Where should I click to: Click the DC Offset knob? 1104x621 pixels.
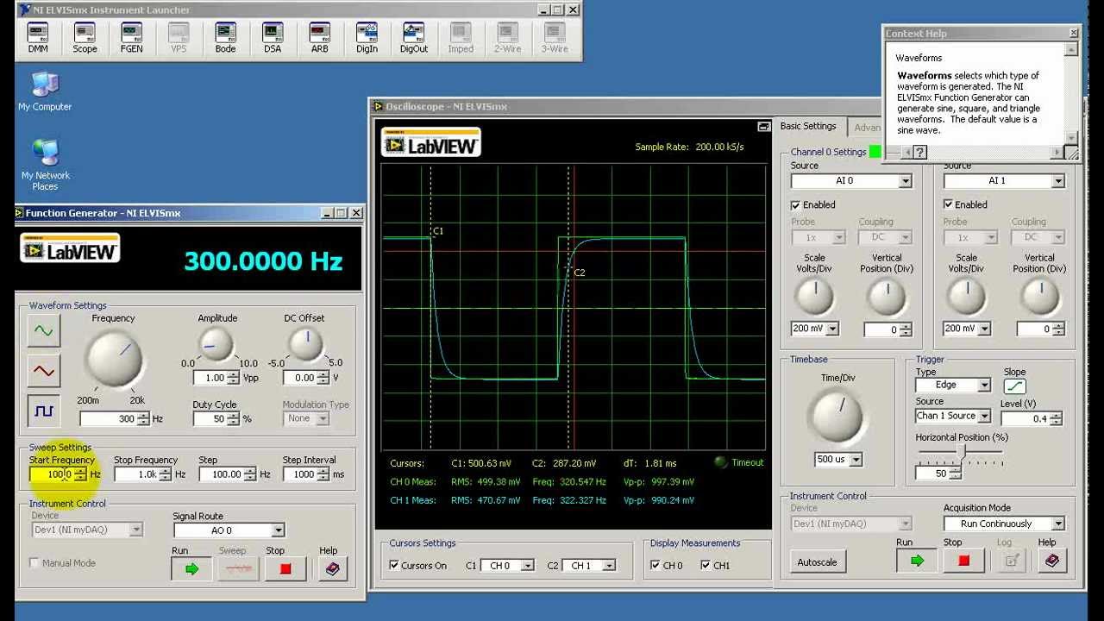(304, 345)
